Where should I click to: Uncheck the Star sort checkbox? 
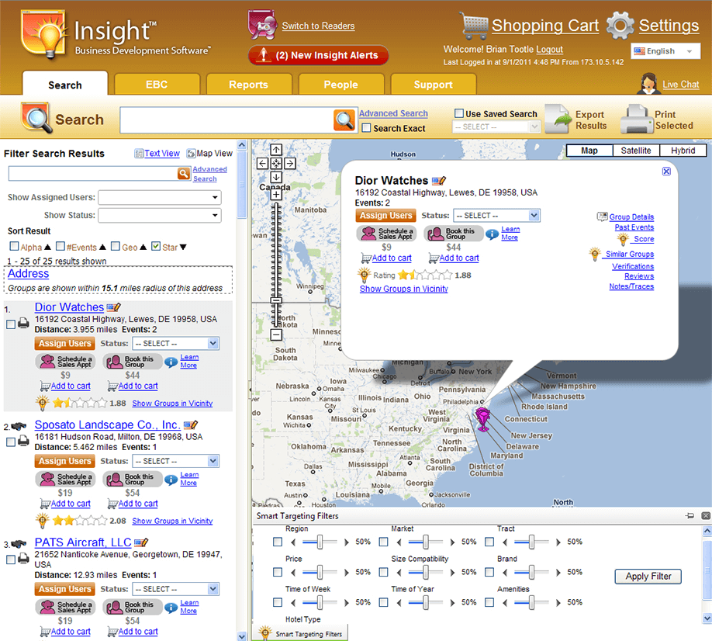(x=156, y=246)
